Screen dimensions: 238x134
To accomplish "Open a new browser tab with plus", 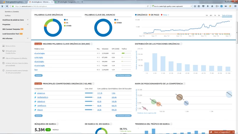I will (82, 2).
